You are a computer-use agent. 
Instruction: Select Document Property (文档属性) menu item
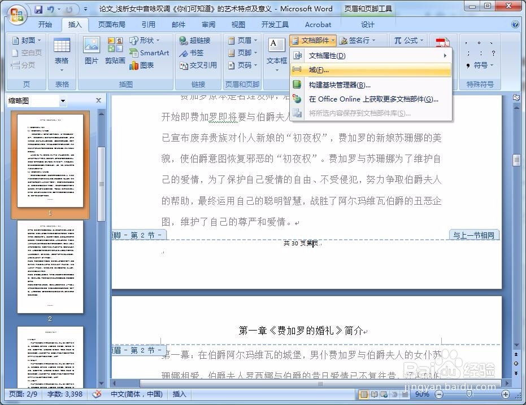click(371, 56)
